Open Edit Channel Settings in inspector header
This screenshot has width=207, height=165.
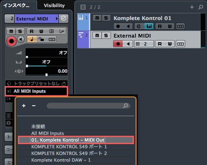63,18
